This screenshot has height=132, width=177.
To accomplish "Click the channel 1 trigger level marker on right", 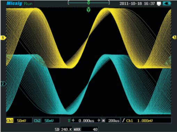I will click(174, 37).
